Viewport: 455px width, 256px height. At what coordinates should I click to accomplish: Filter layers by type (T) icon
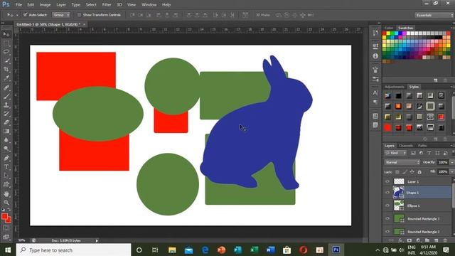click(429, 153)
